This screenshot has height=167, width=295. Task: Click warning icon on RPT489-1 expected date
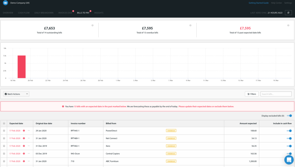(x=24, y=138)
